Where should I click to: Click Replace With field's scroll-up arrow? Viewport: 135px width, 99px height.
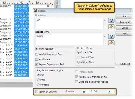coord(105,36)
